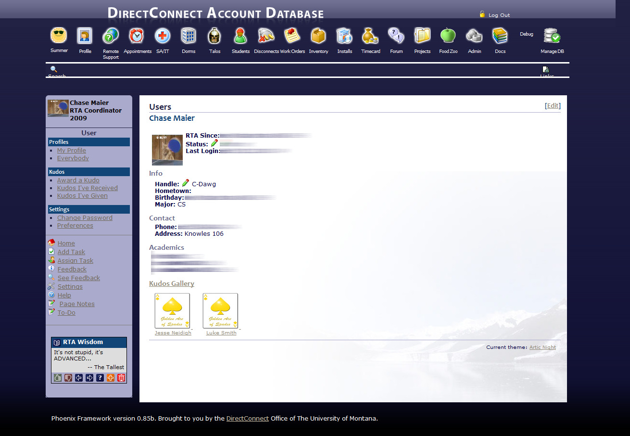Viewport: 630px width, 436px height.
Task: Edit Status using the pencil icon
Action: [214, 143]
